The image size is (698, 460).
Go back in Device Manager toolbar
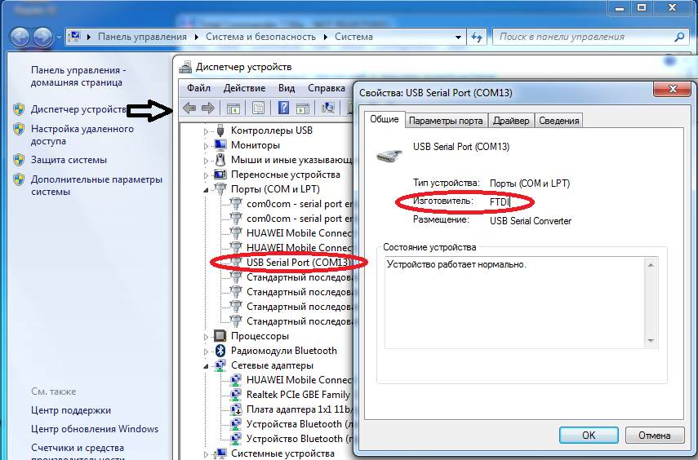click(189, 108)
